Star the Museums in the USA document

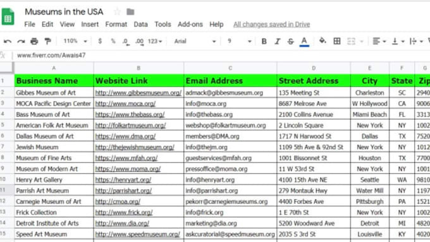tap(118, 12)
